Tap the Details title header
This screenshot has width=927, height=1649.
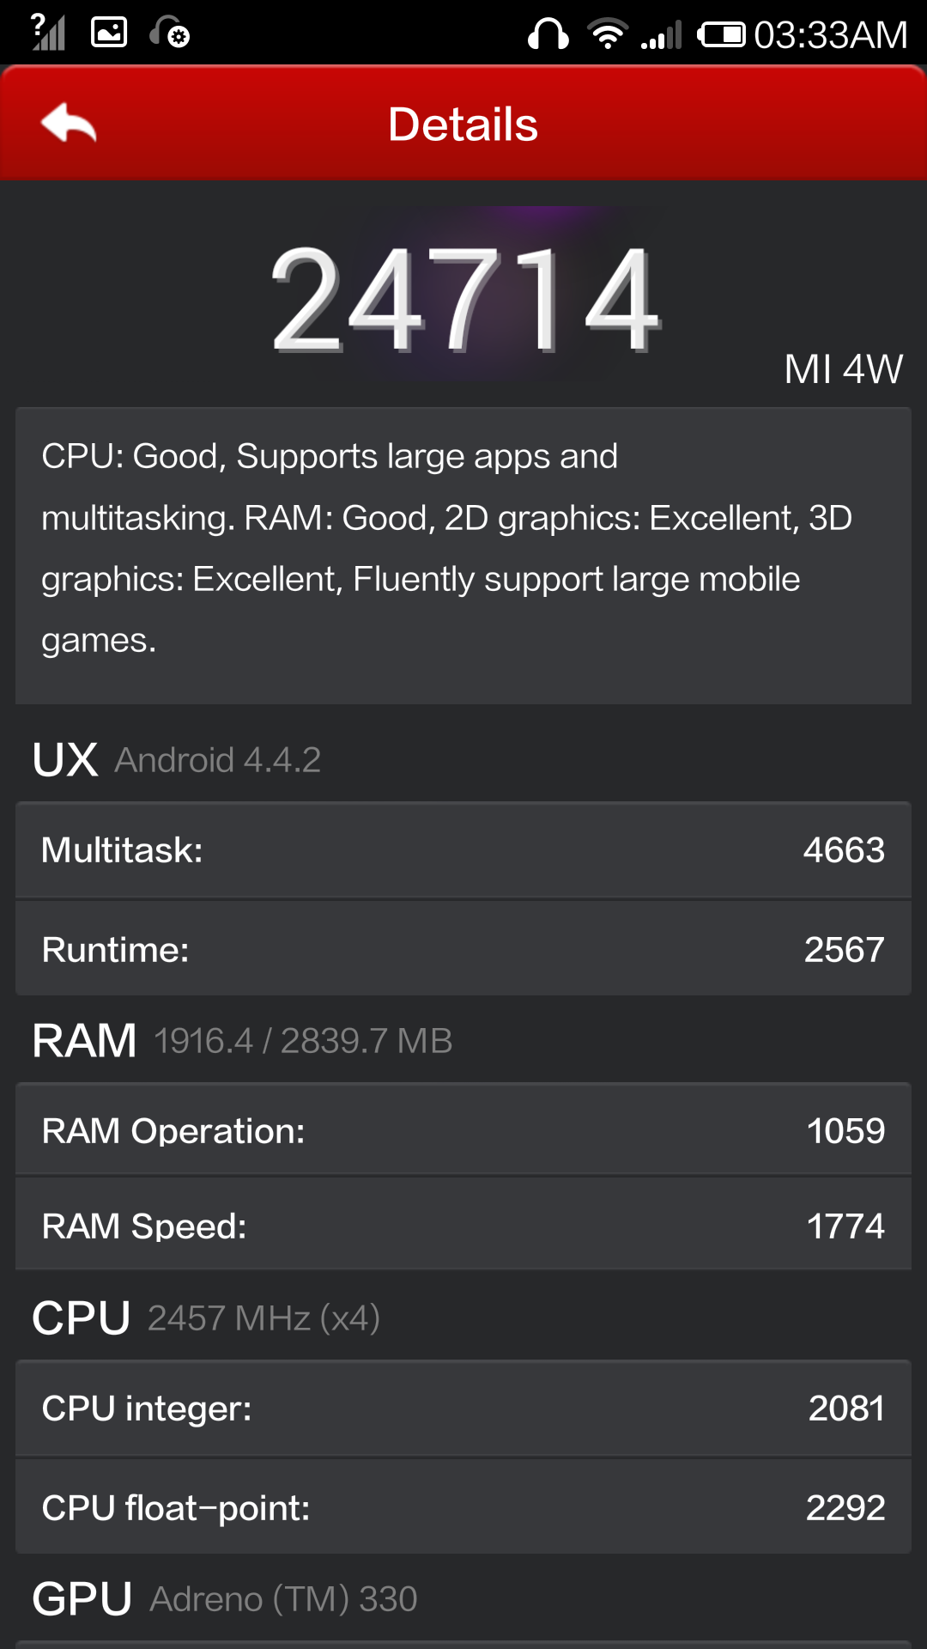click(463, 125)
